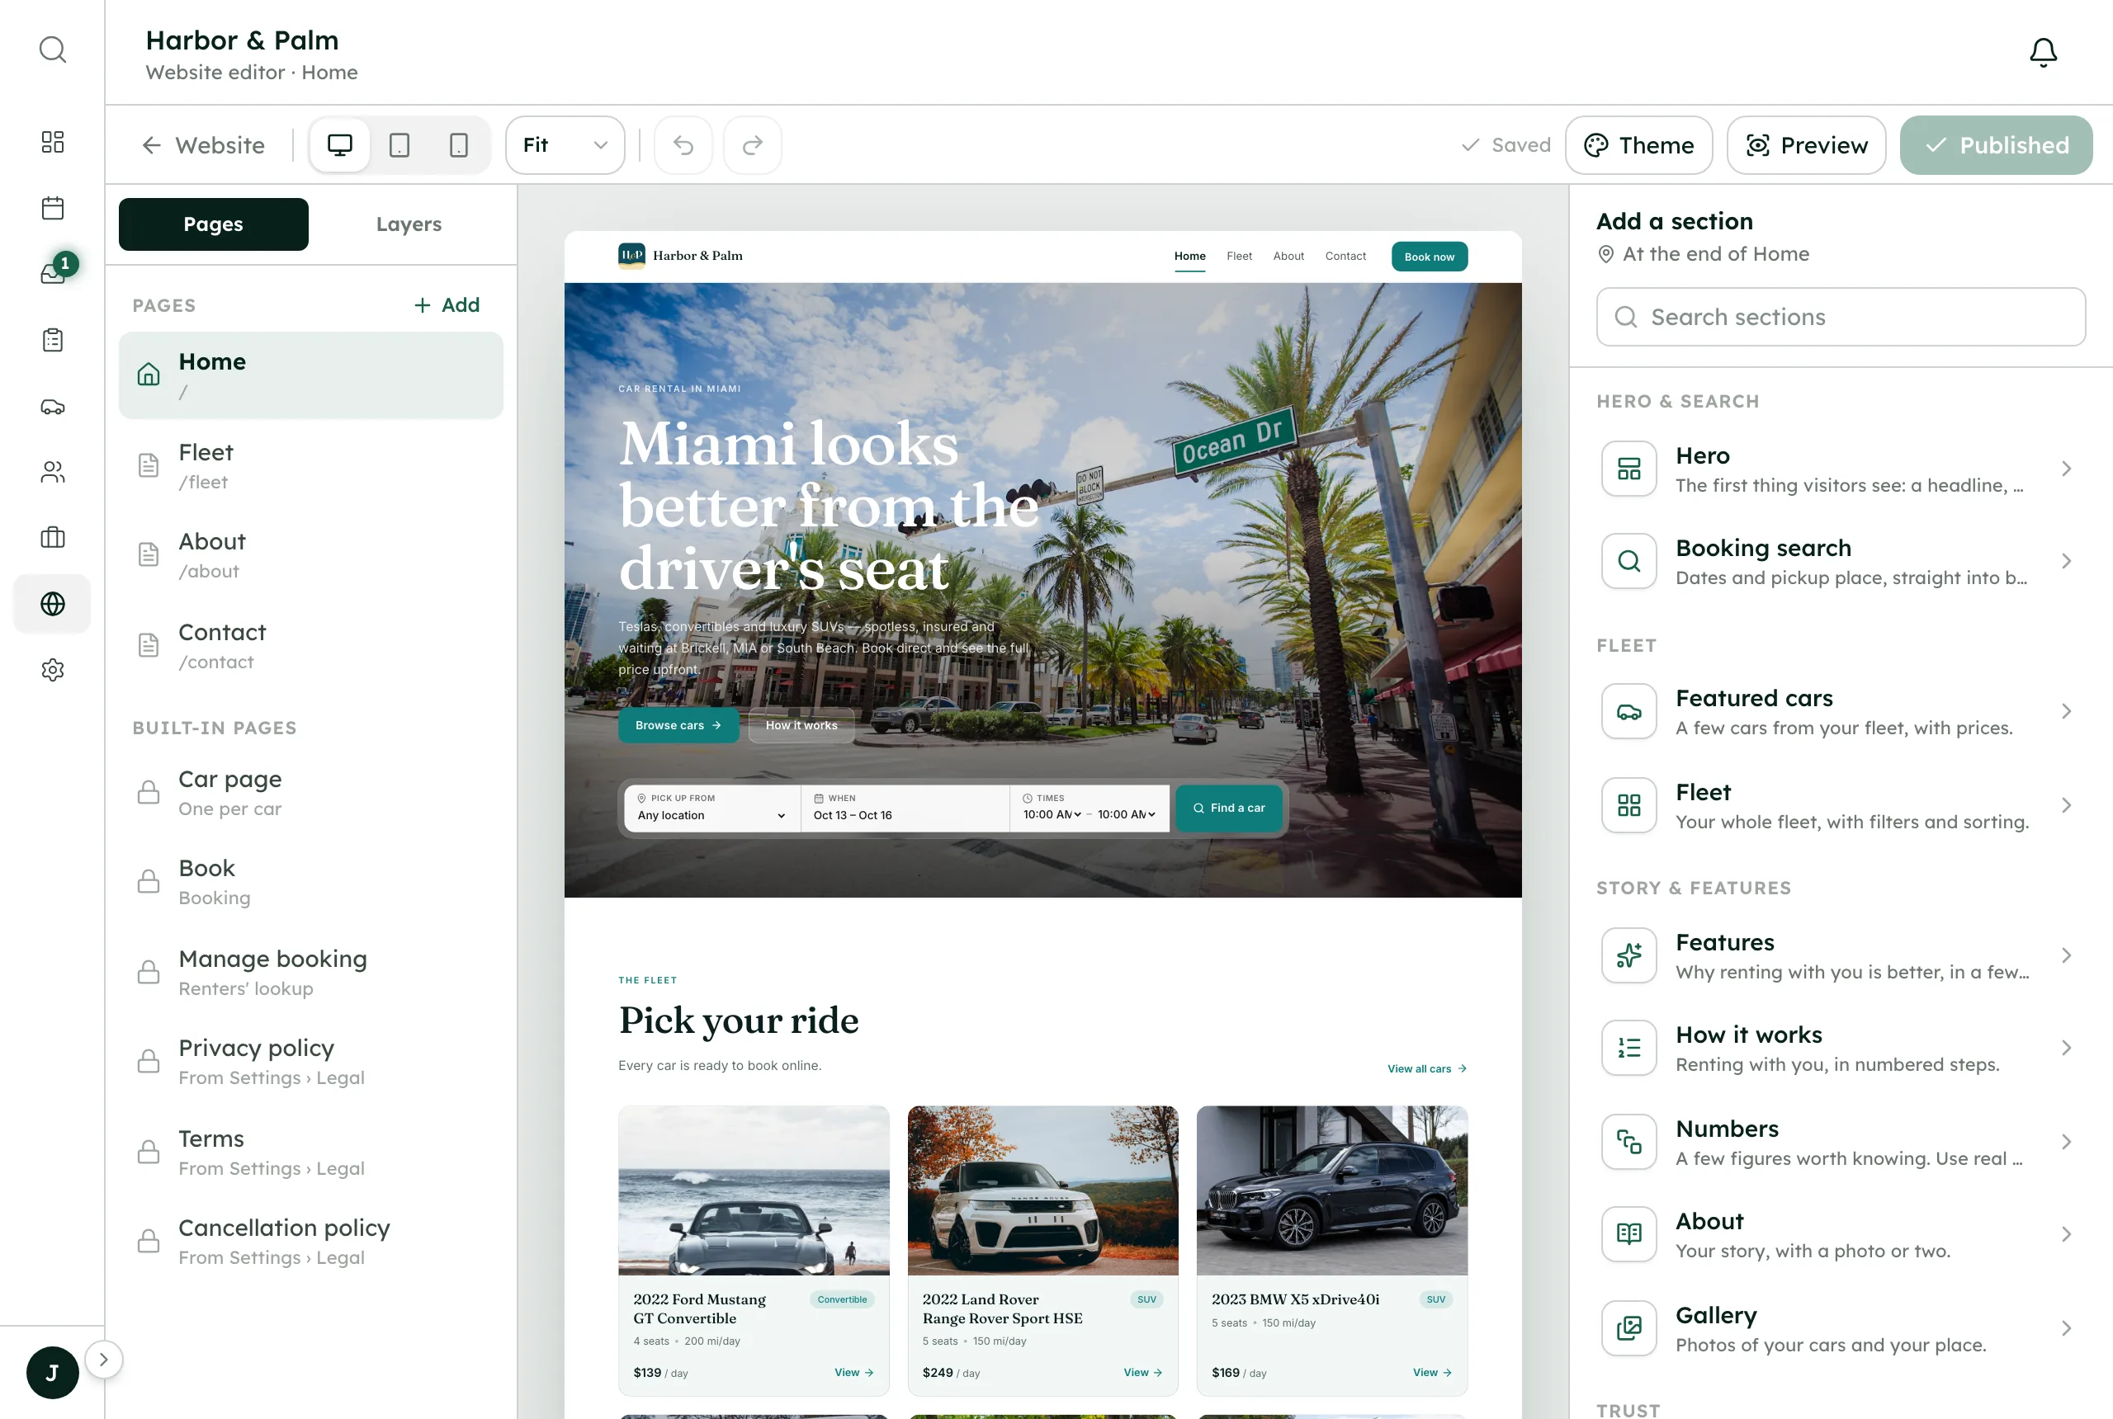The width and height of the screenshot is (2113, 1419).
Task: Click Find a car in site preview
Action: 1228,808
